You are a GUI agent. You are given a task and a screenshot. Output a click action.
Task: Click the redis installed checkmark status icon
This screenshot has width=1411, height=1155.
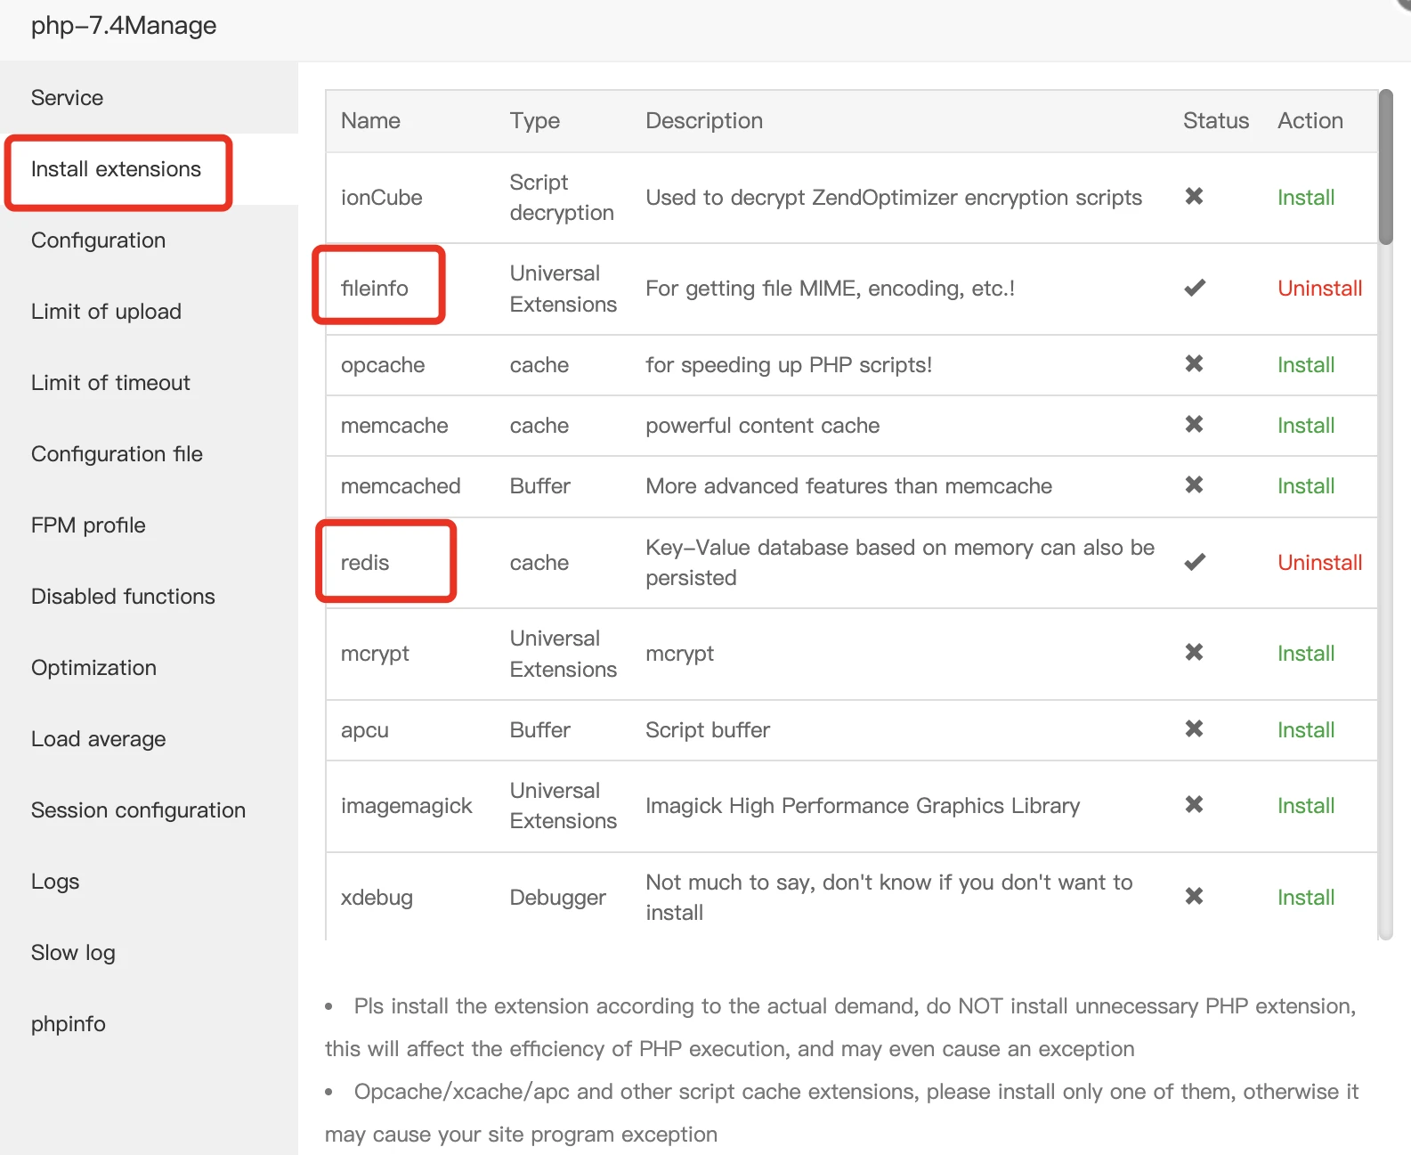click(1194, 562)
